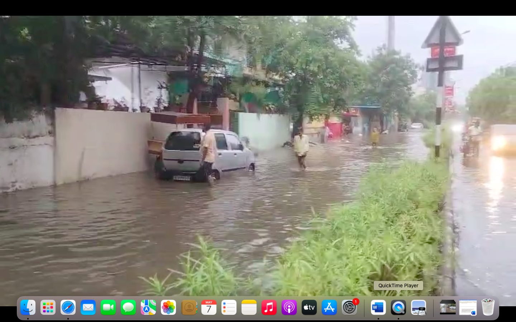This screenshot has height=322, width=516.
Task: Open System Preferences with update badge
Action: (349, 307)
